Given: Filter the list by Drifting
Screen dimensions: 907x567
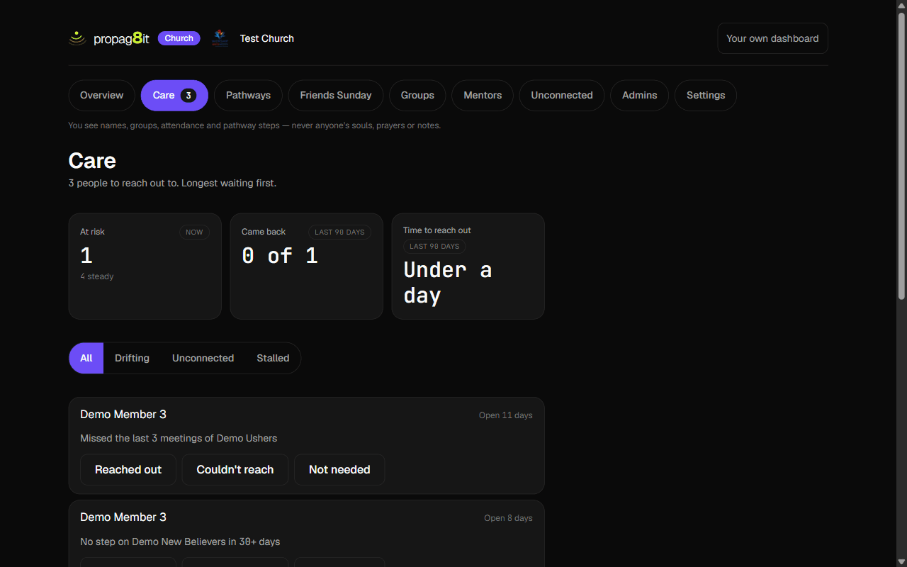Looking at the screenshot, I should tap(132, 358).
